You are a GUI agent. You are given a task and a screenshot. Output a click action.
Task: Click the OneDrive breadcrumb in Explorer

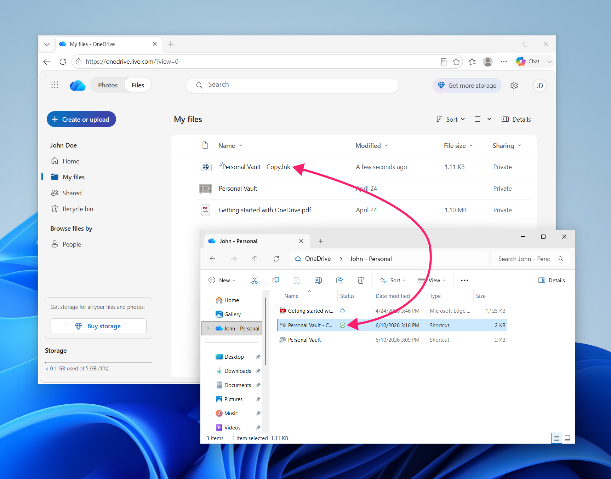(318, 259)
